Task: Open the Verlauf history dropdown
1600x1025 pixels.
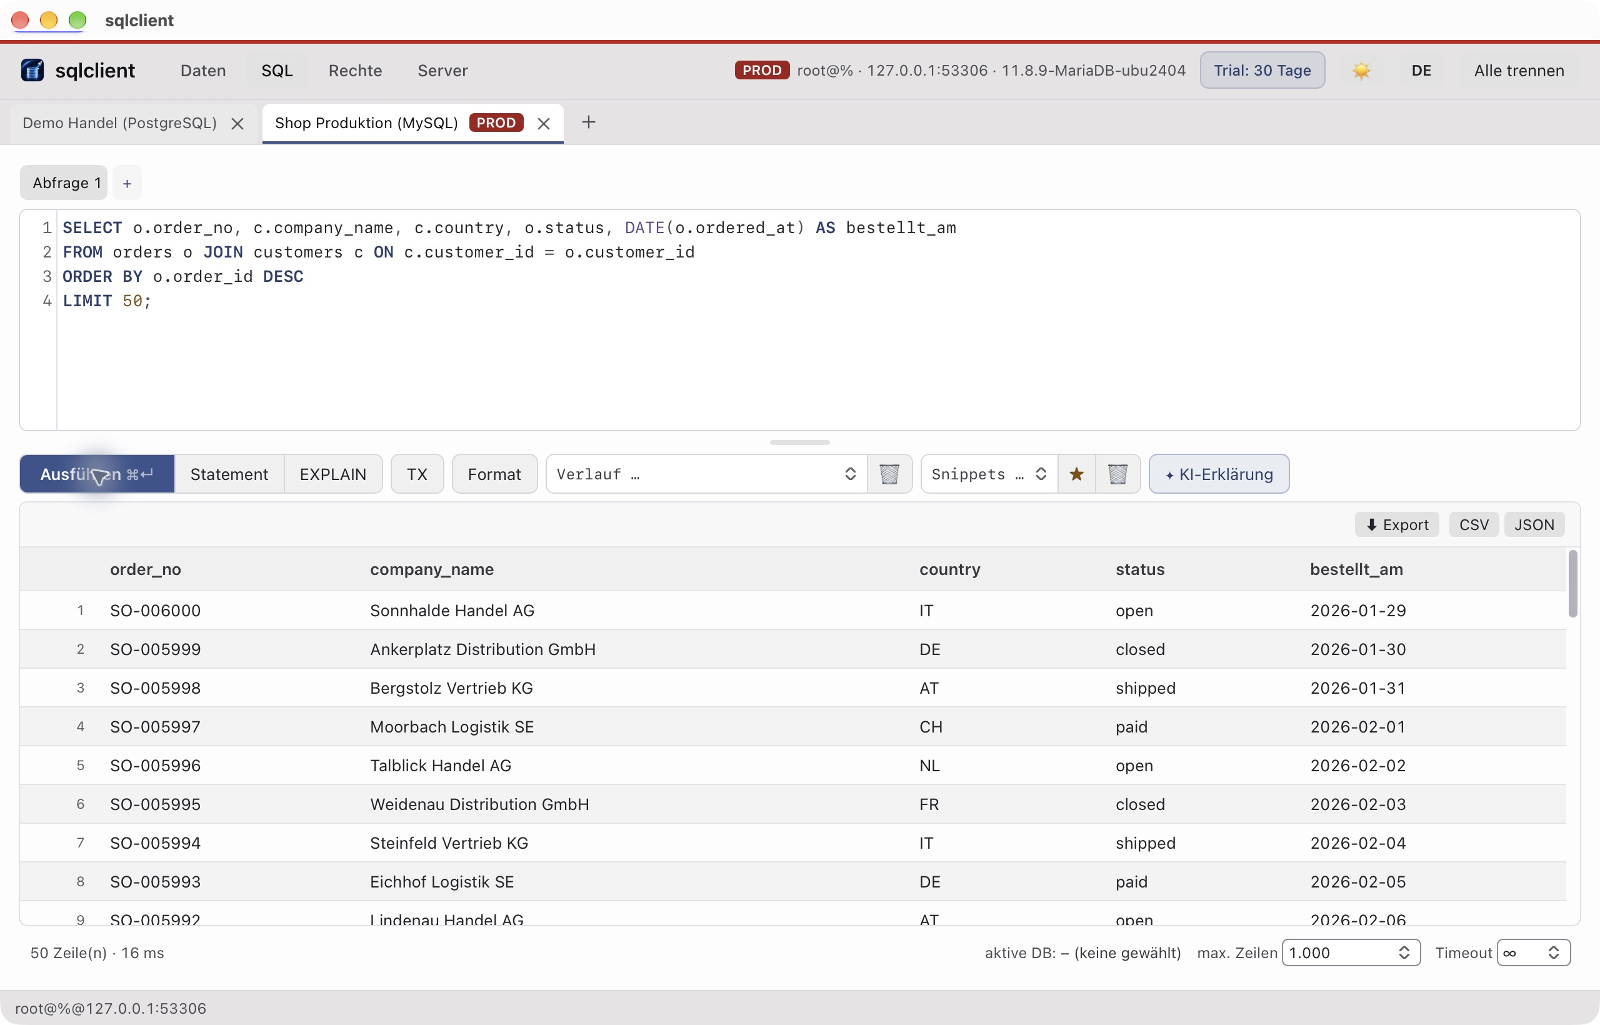Action: [x=706, y=474]
